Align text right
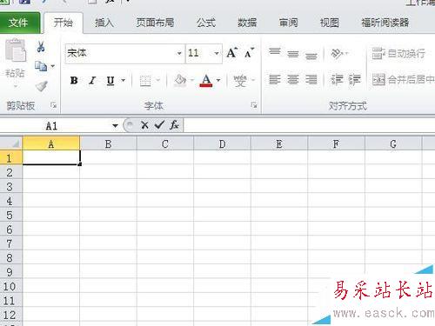 point(311,80)
